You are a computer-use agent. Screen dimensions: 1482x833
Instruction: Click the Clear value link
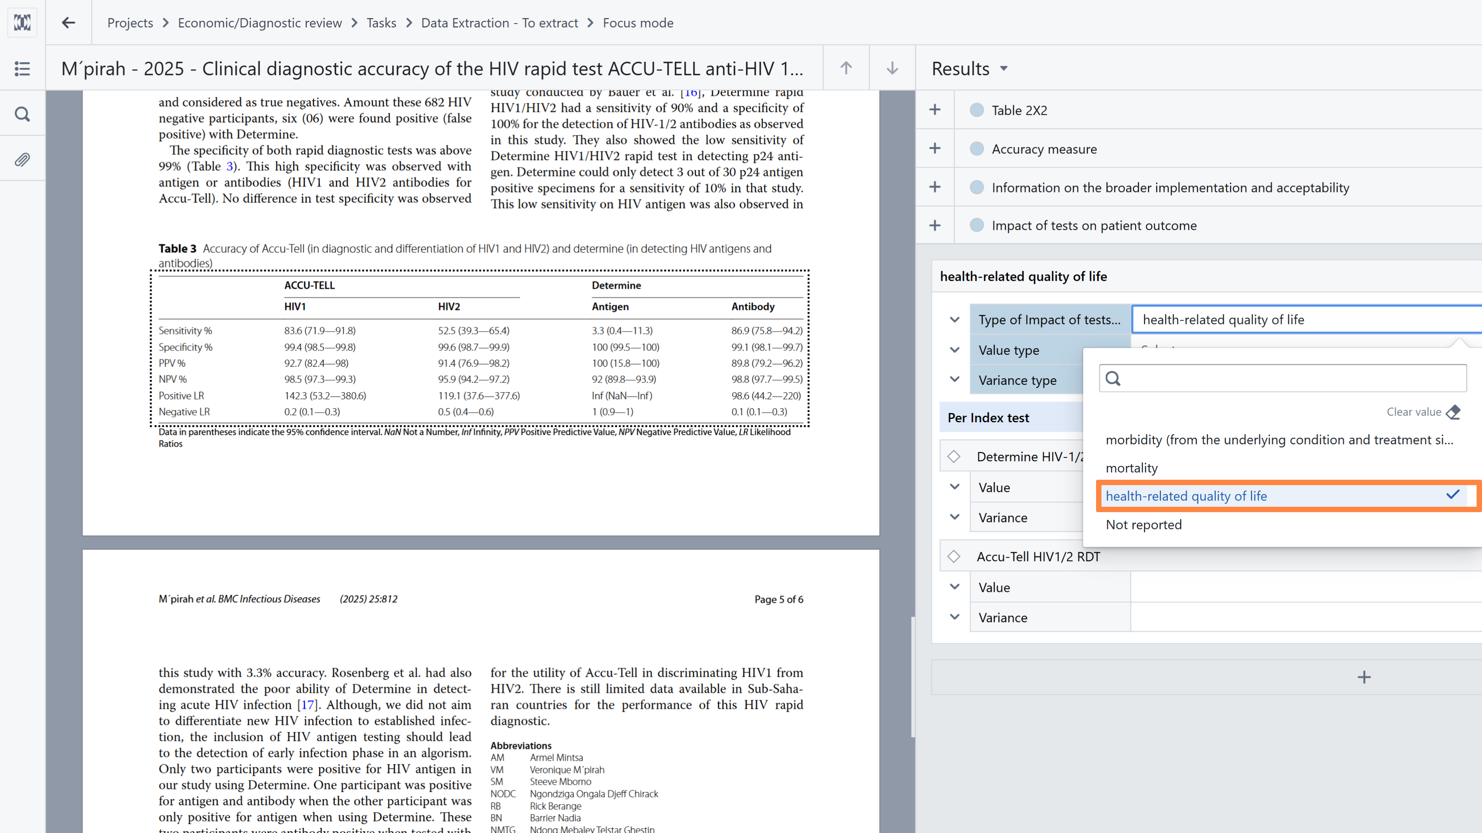pyautogui.click(x=1414, y=411)
